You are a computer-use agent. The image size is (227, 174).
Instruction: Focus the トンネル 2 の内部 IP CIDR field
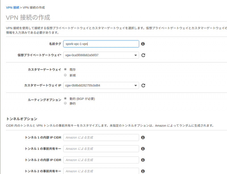(x=101, y=160)
